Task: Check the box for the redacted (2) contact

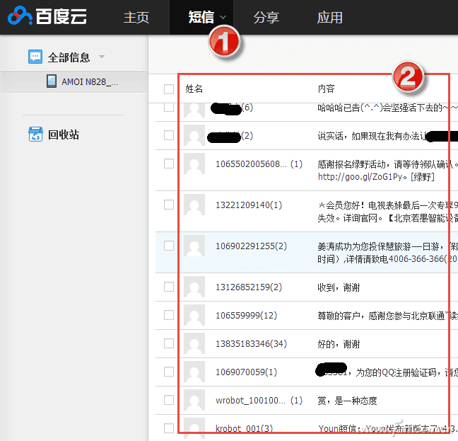Action: pos(169,135)
